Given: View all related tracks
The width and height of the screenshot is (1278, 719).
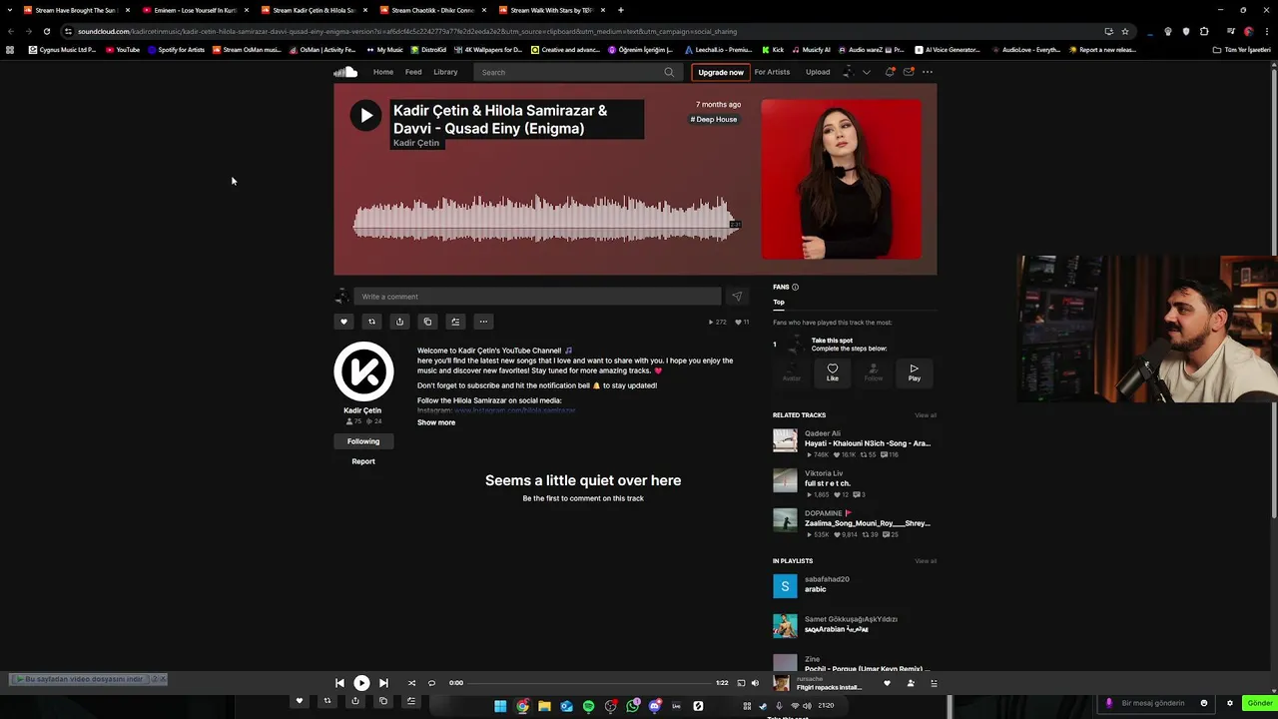Looking at the screenshot, I should tap(926, 415).
